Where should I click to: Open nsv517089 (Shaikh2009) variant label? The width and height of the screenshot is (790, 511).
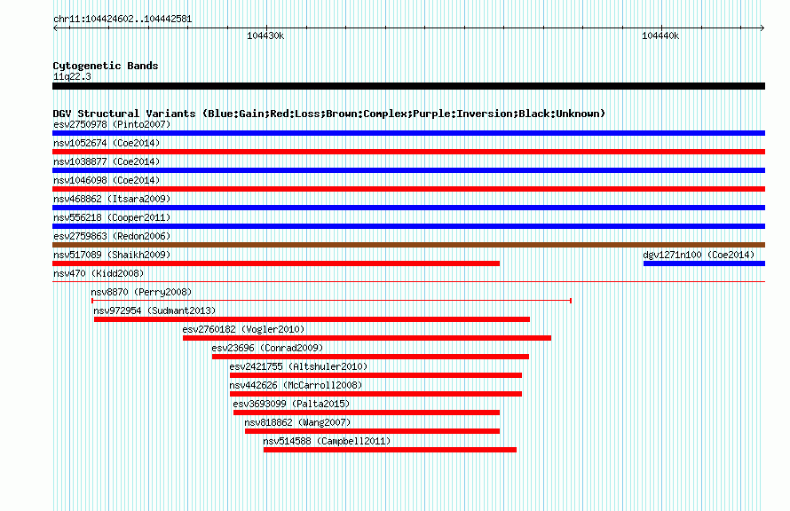112,255
